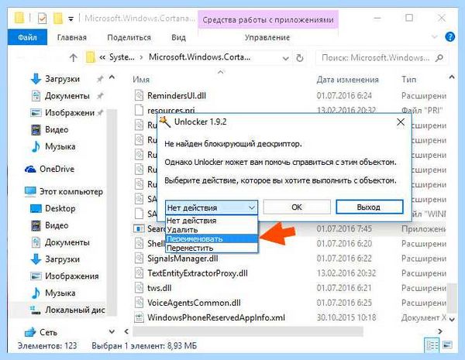Select file resources.pri
Image resolution: width=465 pixels, height=360 pixels.
tap(171, 111)
